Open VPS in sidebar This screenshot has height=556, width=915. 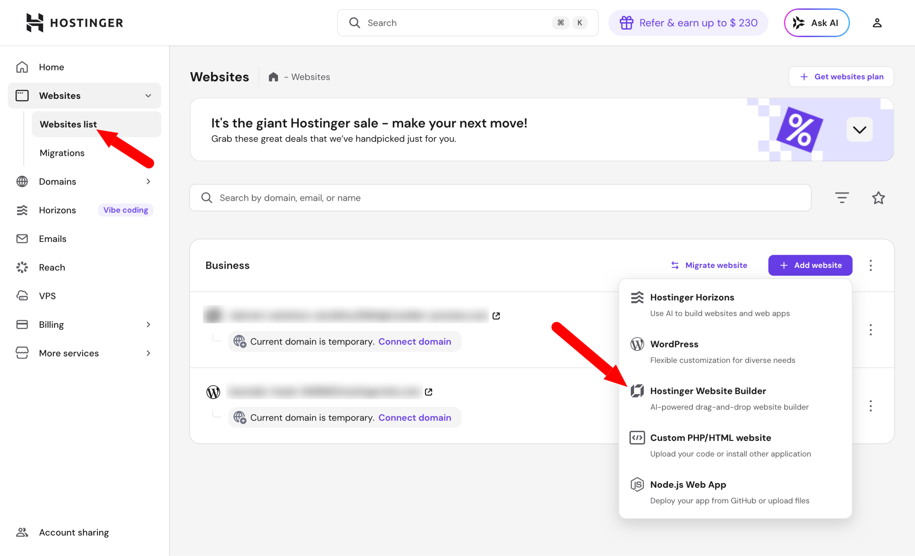85,296
